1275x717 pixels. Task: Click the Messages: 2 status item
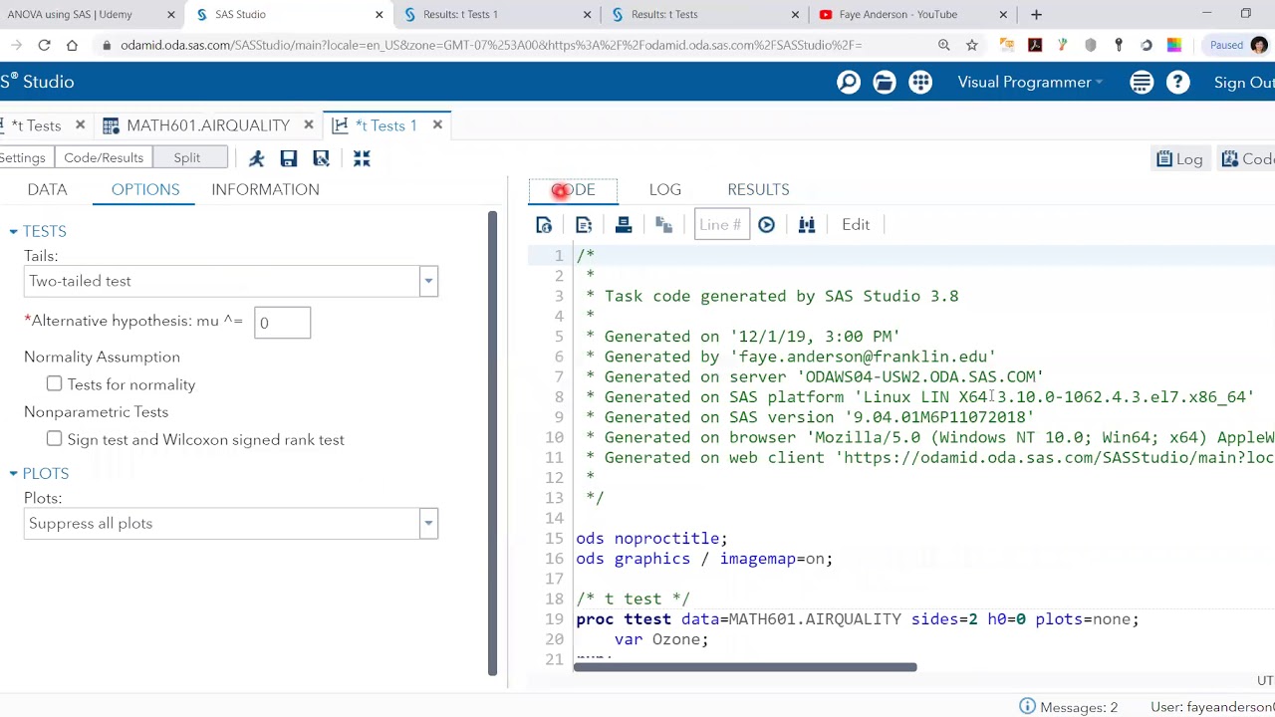click(1069, 707)
